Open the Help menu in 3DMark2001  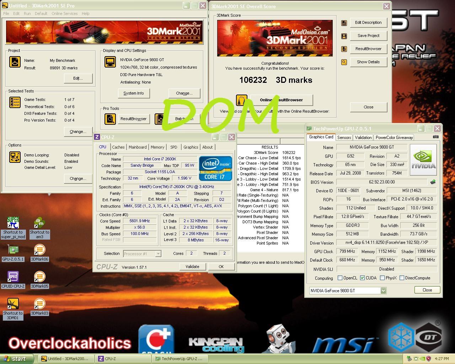[x=85, y=14]
